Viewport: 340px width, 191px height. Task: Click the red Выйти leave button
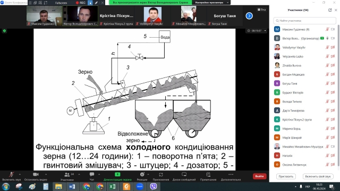(x=259, y=176)
